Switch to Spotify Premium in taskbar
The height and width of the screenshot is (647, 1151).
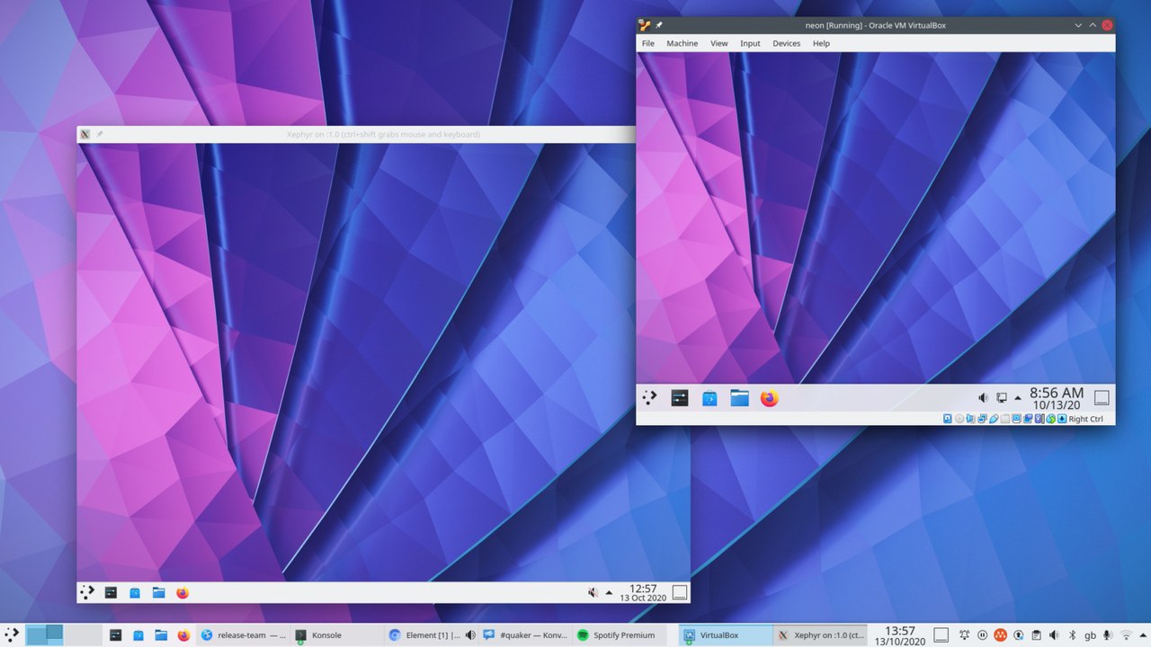pos(616,635)
